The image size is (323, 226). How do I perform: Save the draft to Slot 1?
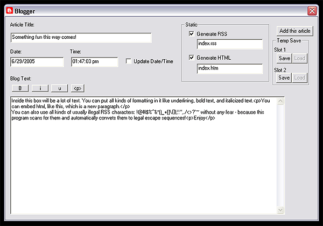[x=284, y=58]
